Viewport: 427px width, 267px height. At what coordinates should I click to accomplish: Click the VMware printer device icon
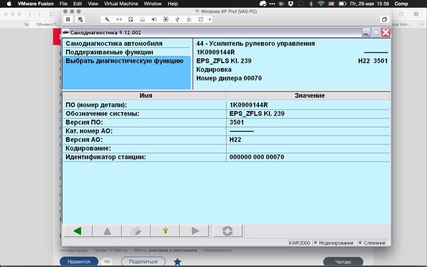click(189, 19)
